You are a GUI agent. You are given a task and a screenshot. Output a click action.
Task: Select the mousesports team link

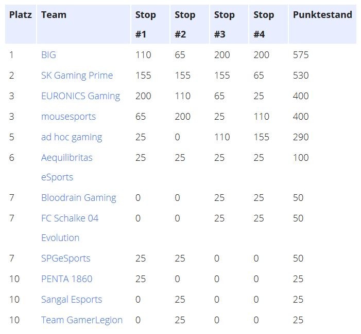pyautogui.click(x=68, y=117)
